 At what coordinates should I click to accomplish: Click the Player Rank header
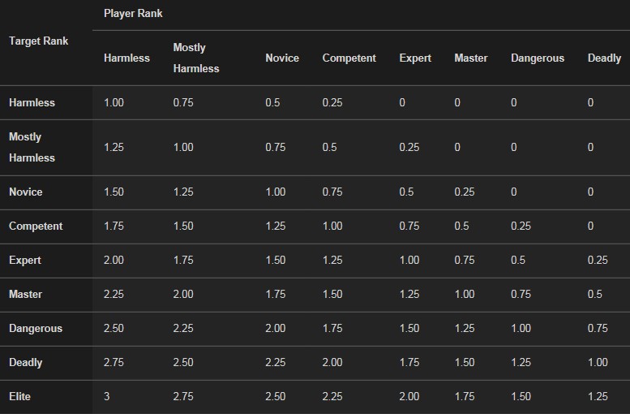point(133,14)
